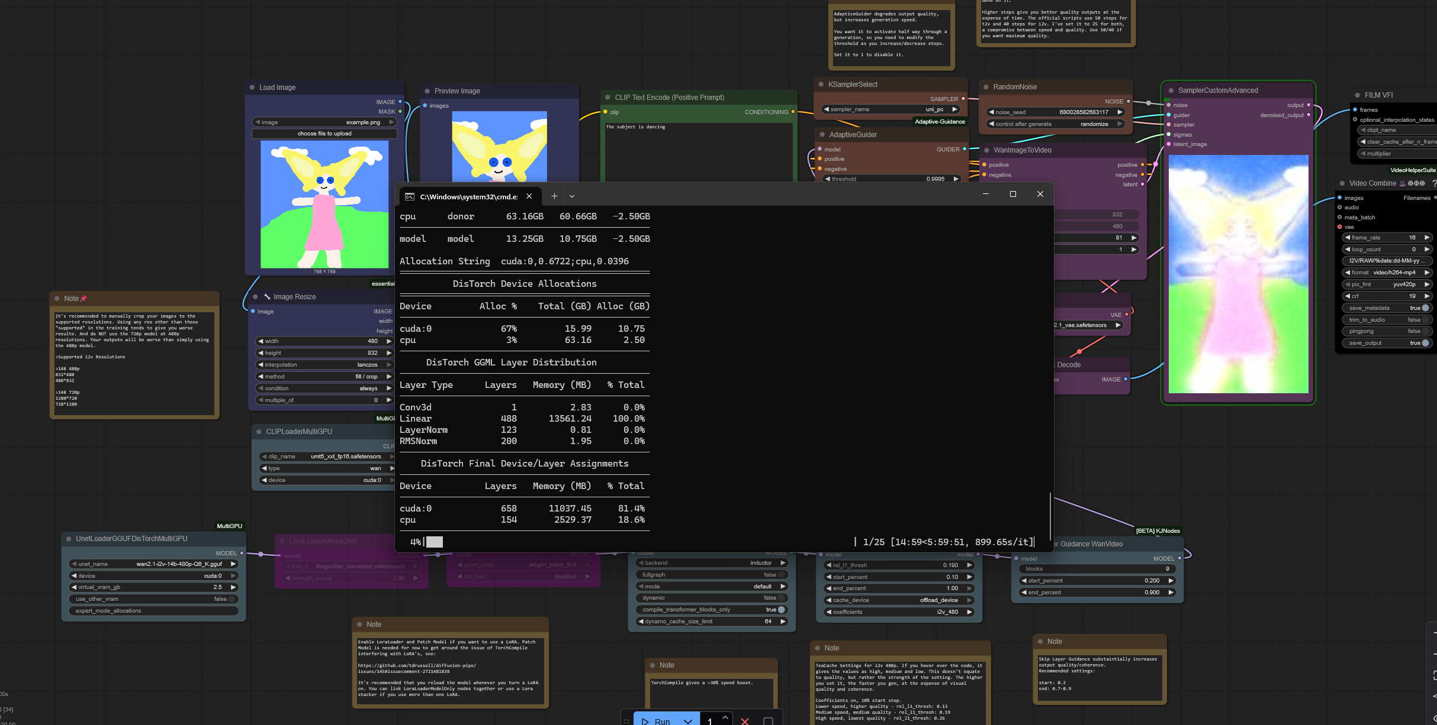The image size is (1437, 725).
Task: Select the C:\Windows\system32\cmd.exe tab
Action: 468,196
